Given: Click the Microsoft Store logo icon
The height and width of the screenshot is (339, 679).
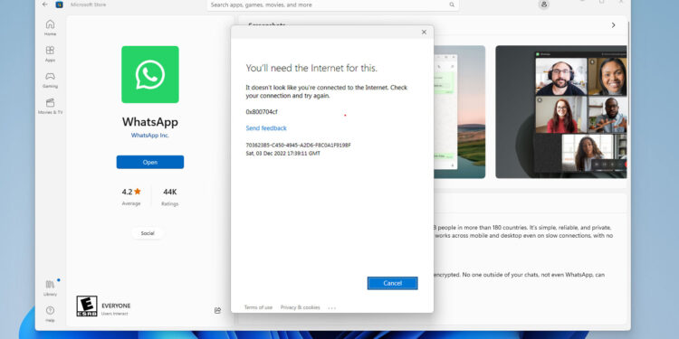Looking at the screenshot, I should [x=60, y=5].
